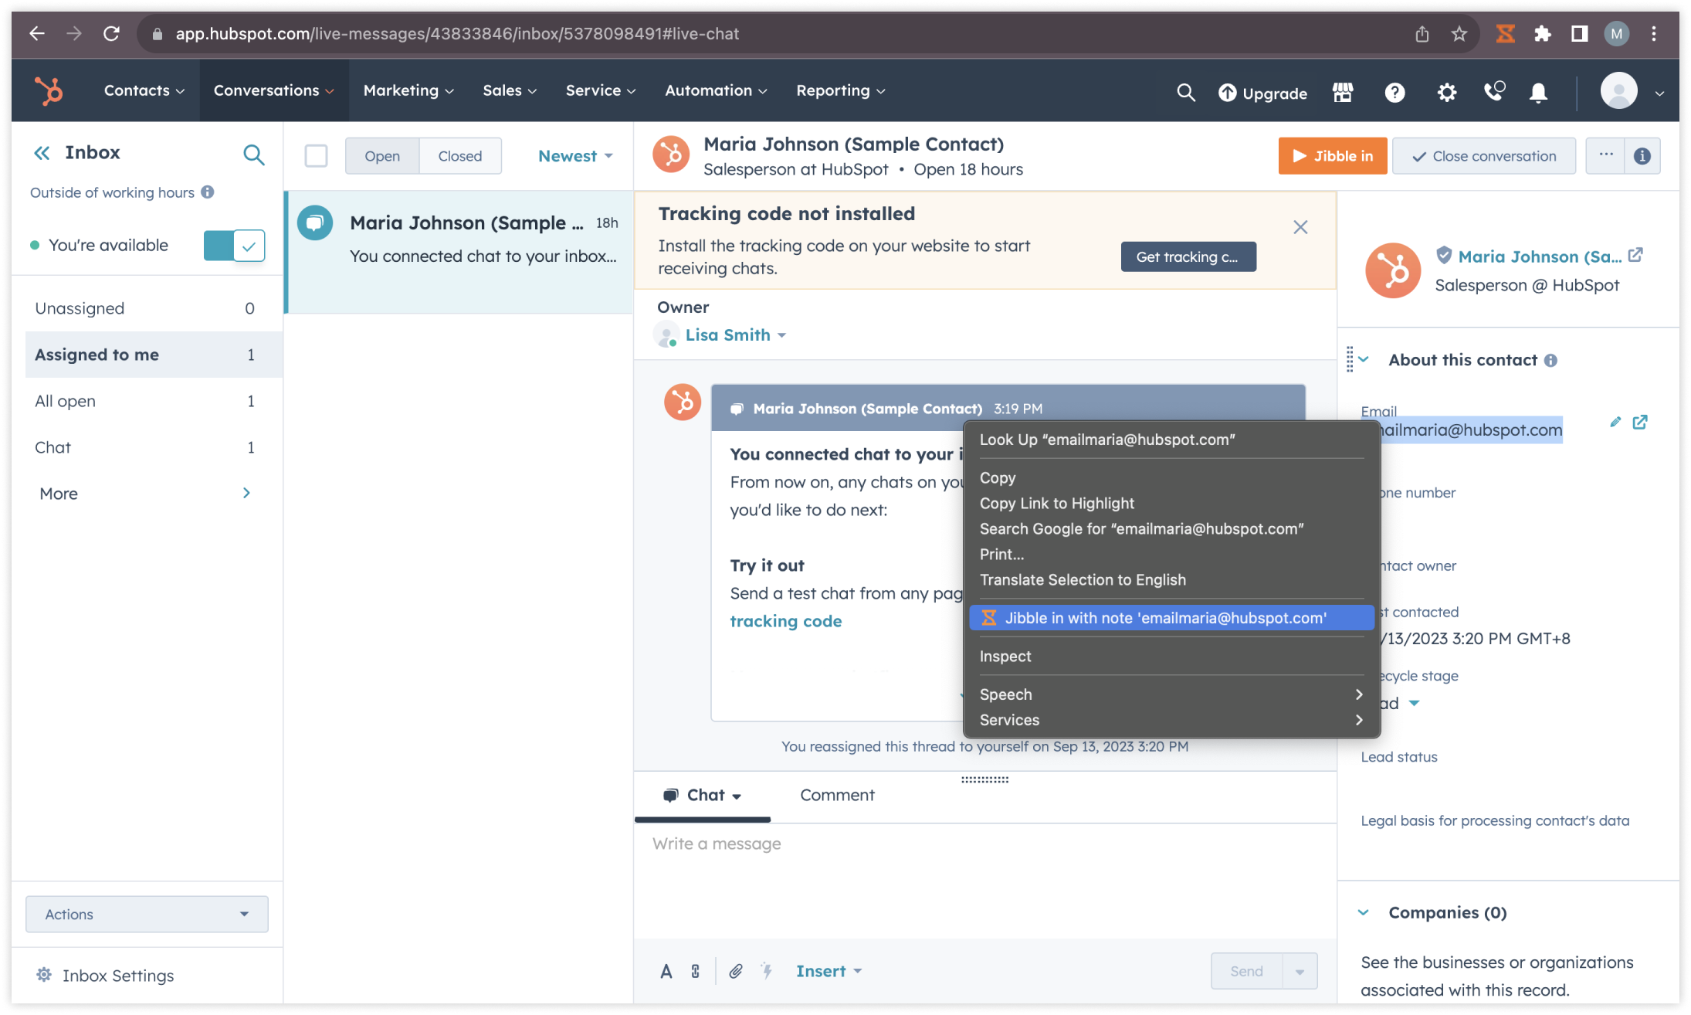The image size is (1691, 1015).
Task: Switch filter to Closed conversations
Action: [x=460, y=156]
